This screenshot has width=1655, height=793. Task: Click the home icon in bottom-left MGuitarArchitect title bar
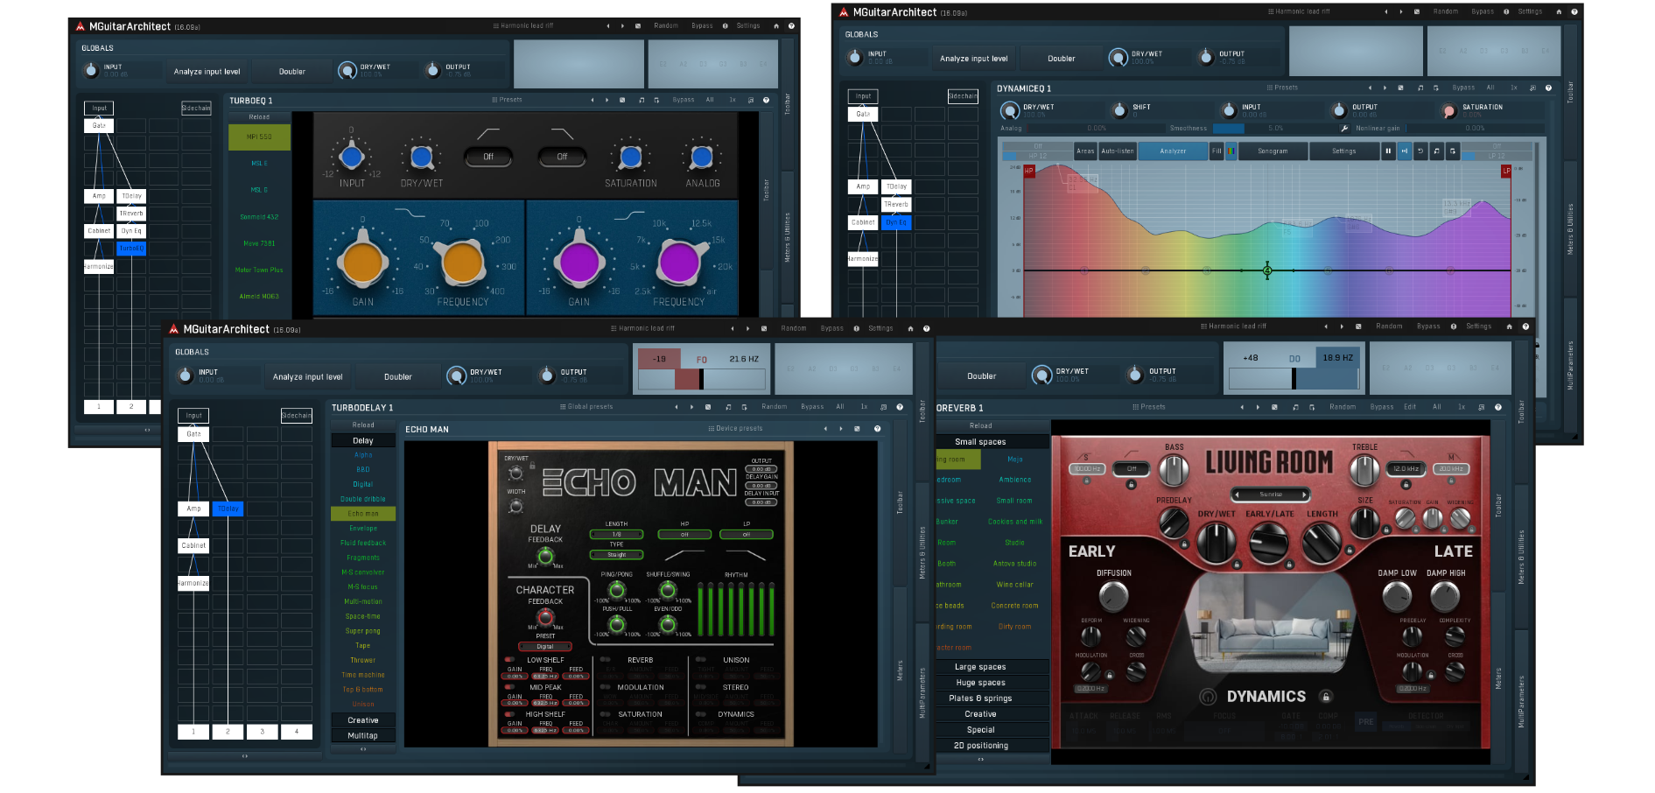pos(910,329)
